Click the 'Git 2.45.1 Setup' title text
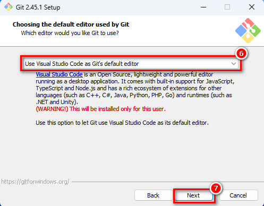The image size is (264, 206). point(38,7)
